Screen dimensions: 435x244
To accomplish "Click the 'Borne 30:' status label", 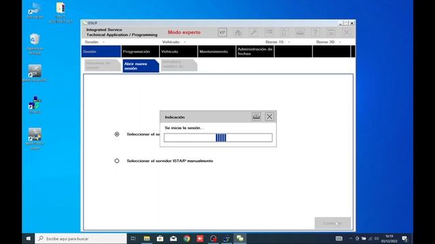I will [326, 42].
